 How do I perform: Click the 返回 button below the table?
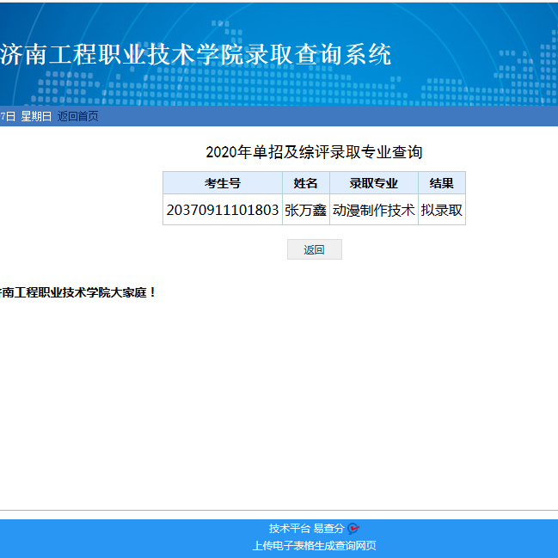click(x=314, y=249)
